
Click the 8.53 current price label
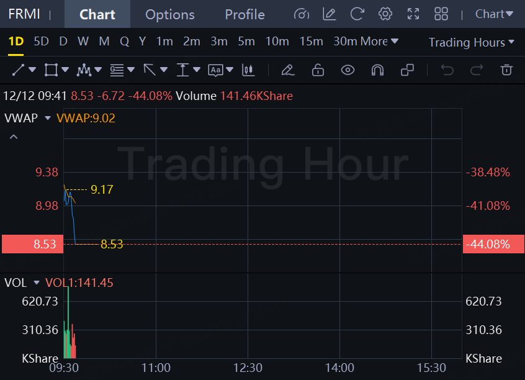pos(32,244)
